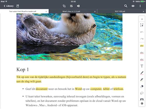146x109 pixels.
Task: Choose the underline abc tool
Action: tap(142, 53)
